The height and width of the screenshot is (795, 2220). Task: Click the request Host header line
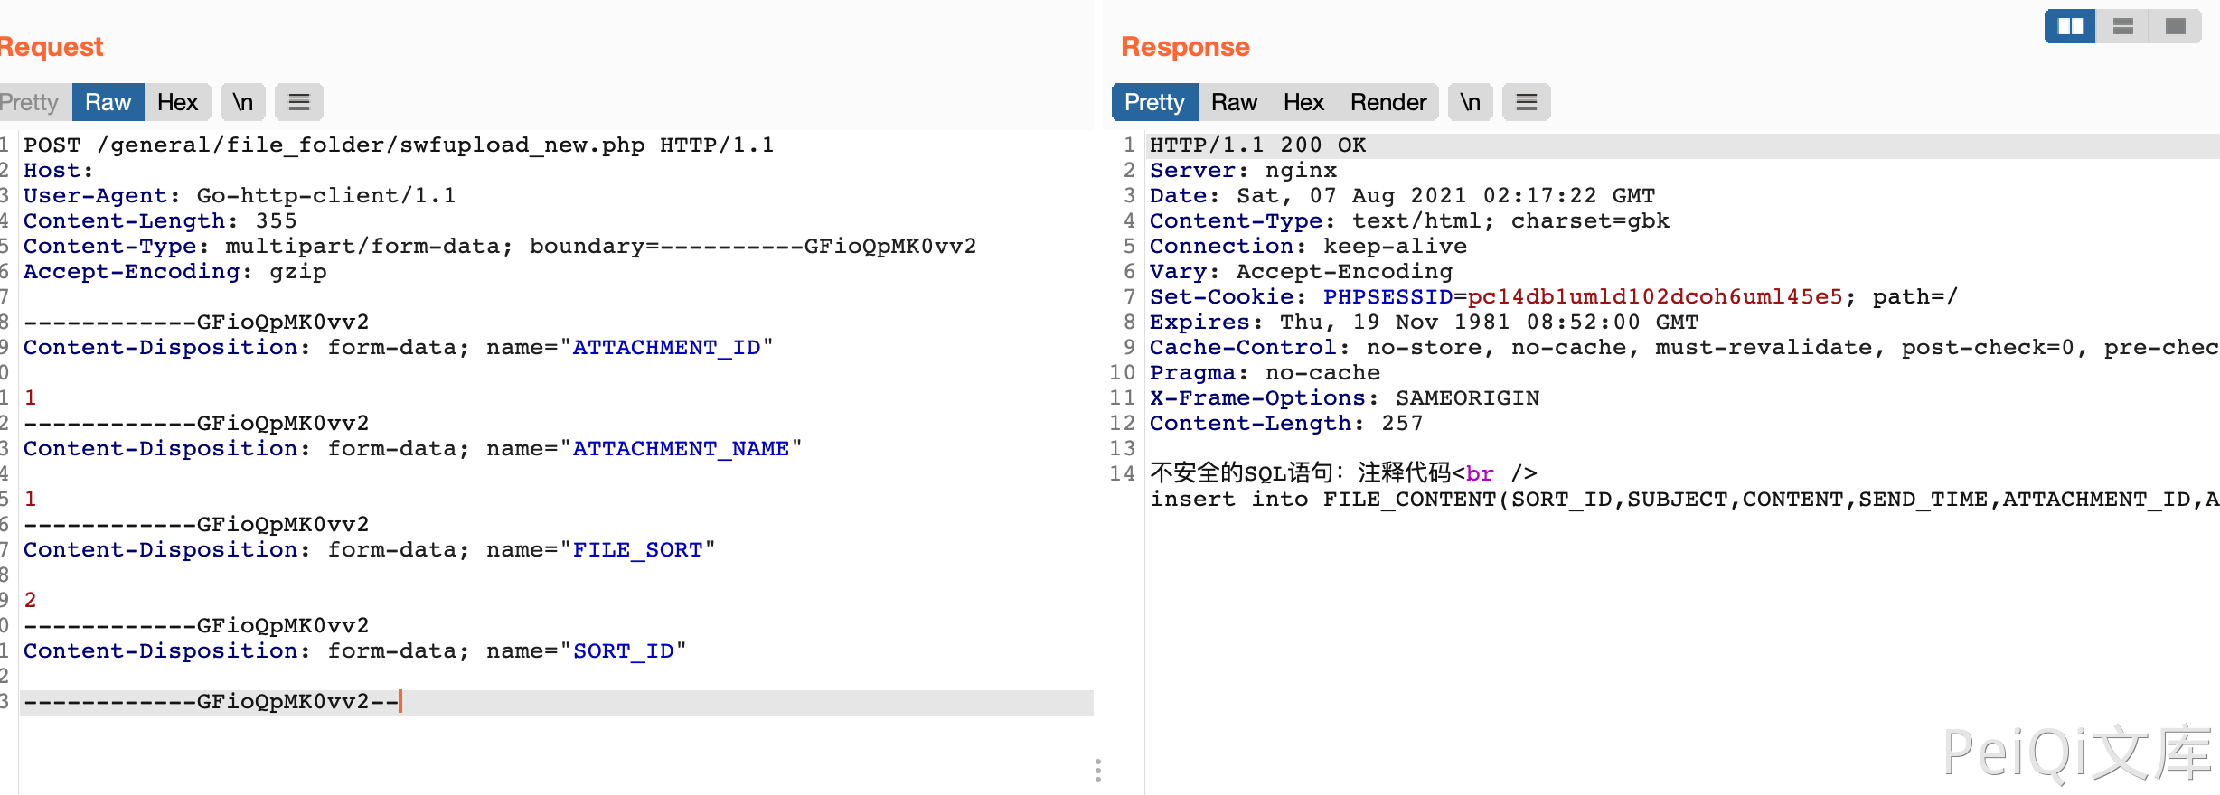pyautogui.click(x=59, y=170)
